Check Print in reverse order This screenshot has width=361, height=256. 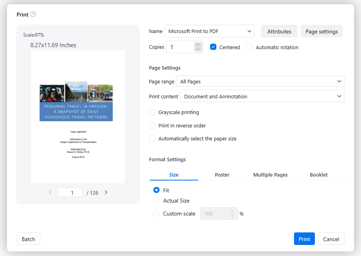(x=152, y=125)
